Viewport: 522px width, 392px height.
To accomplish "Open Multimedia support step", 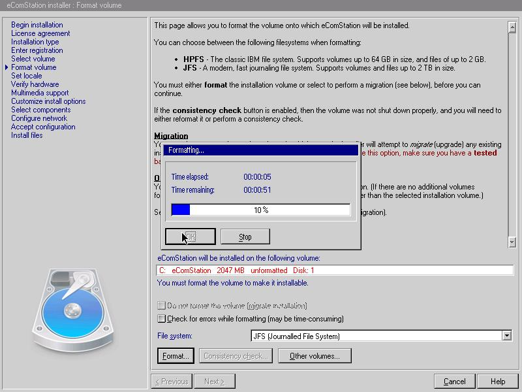I will click(x=40, y=93).
